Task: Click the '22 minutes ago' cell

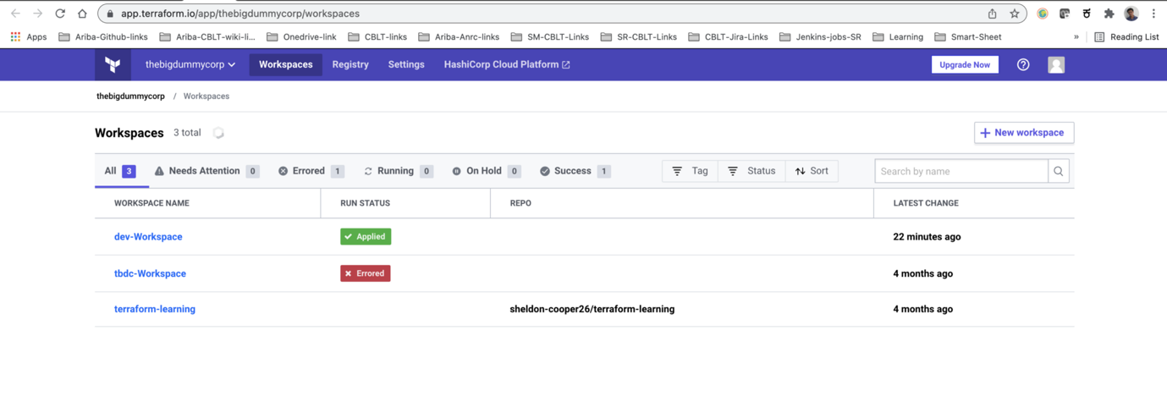Action: click(x=927, y=237)
